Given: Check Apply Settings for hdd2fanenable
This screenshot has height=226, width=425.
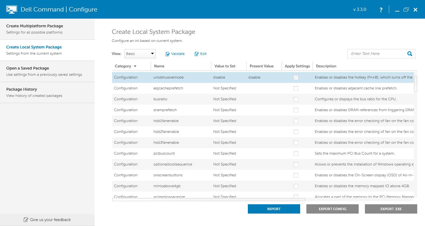Looking at the screenshot, I should coord(296,132).
